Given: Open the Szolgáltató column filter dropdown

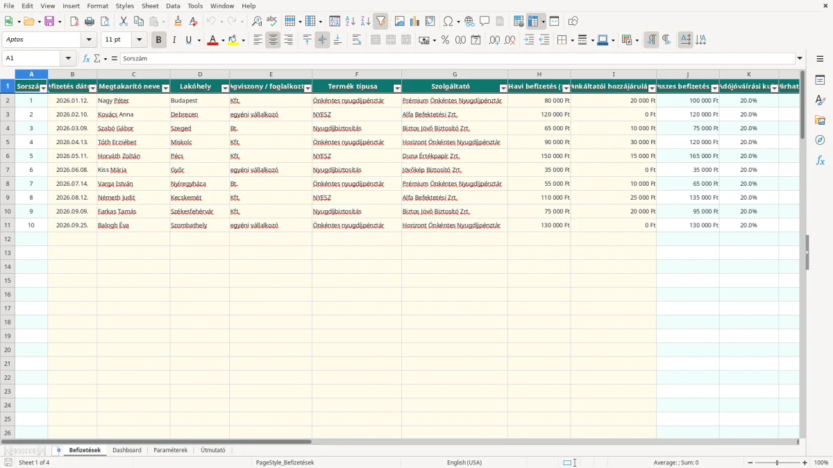Looking at the screenshot, I should click(x=503, y=88).
